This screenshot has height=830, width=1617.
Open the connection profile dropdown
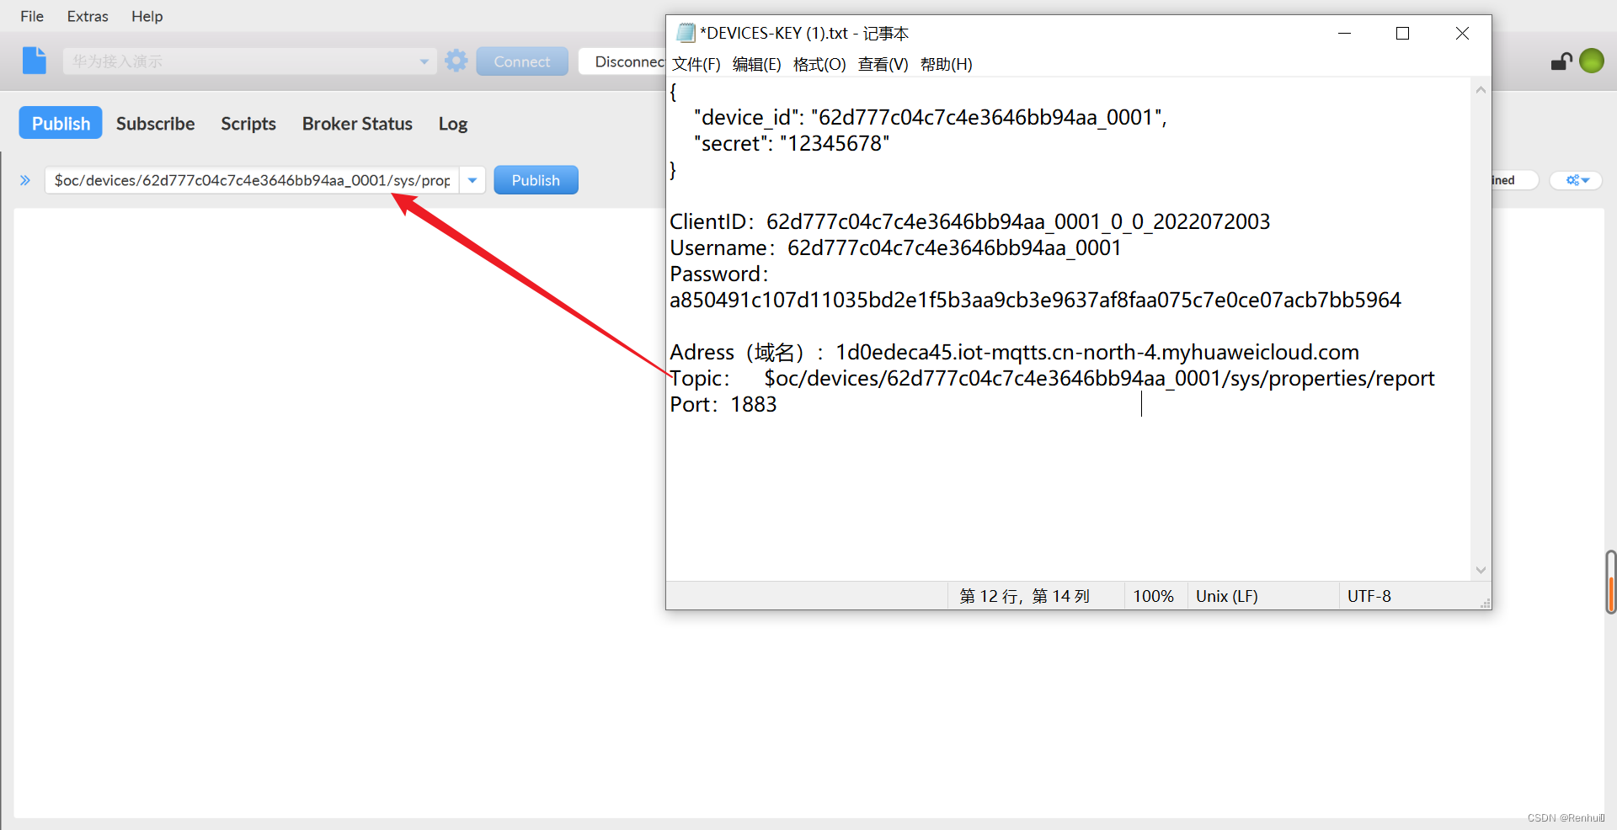click(x=424, y=61)
